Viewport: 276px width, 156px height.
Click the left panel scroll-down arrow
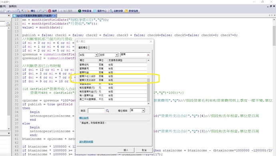9,128
